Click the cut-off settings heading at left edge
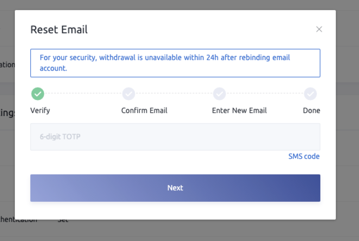This screenshot has width=359, height=241. pyautogui.click(x=7, y=114)
